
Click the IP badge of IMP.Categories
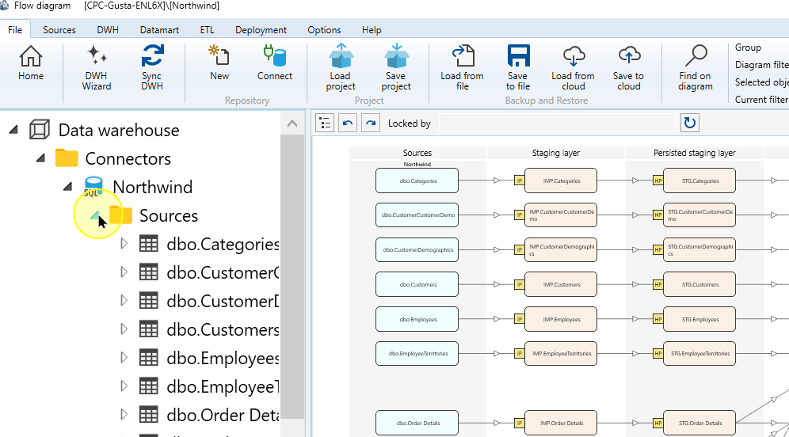[x=520, y=180]
